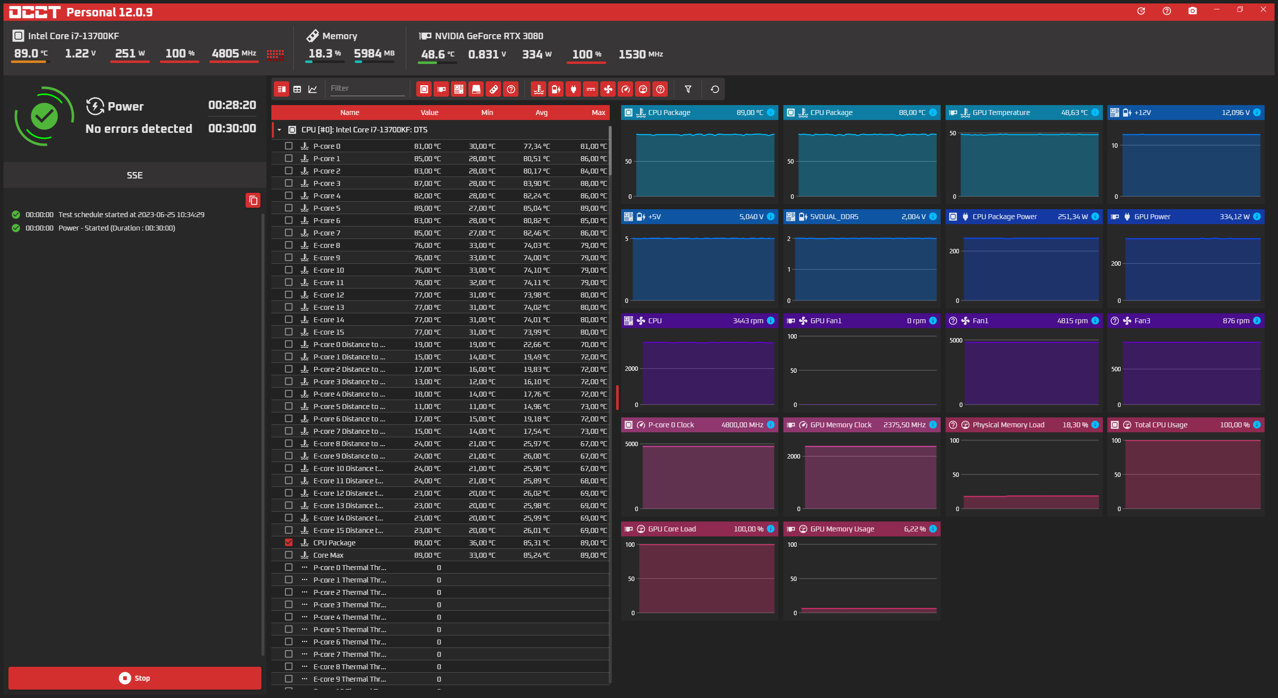
Task: Switch to the table-only view
Action: (297, 89)
